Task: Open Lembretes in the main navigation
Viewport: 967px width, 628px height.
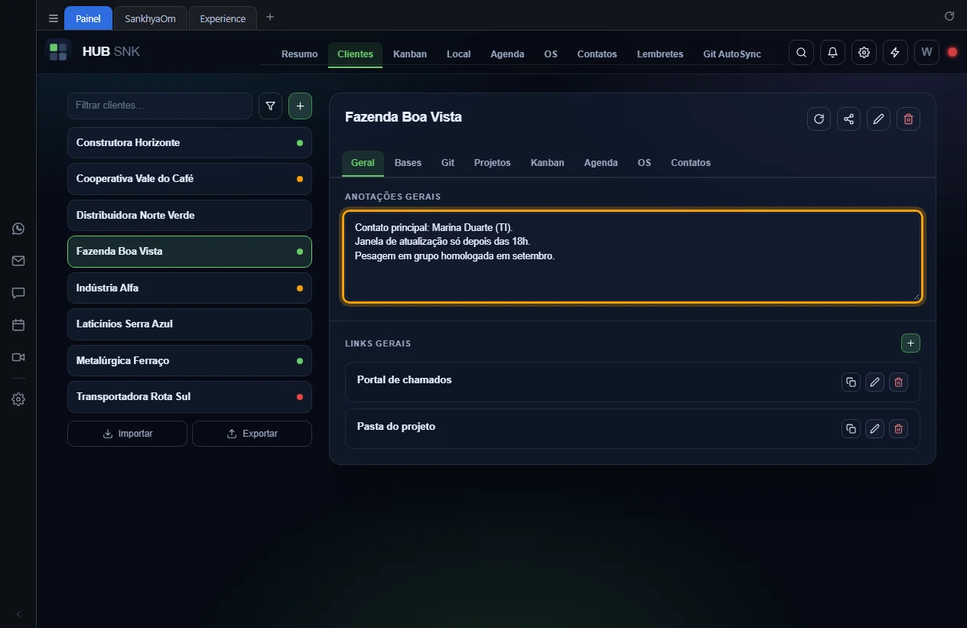Action: tap(660, 54)
